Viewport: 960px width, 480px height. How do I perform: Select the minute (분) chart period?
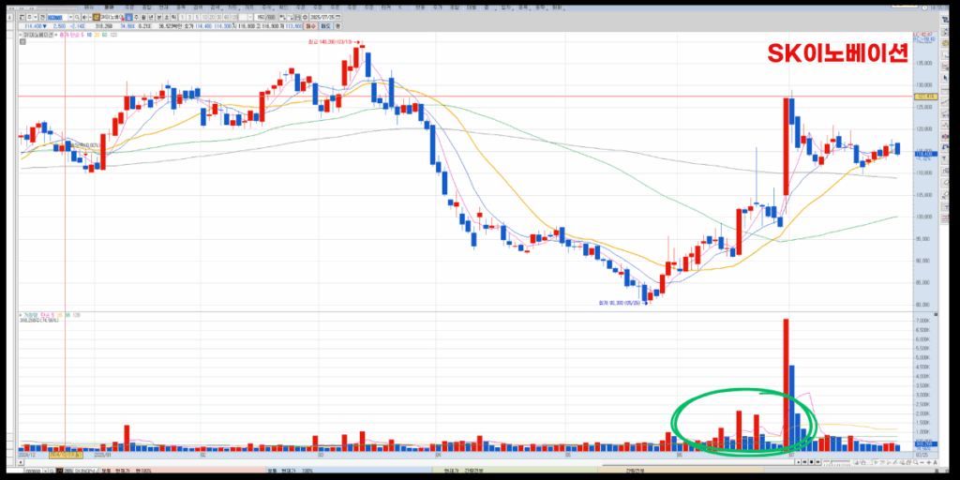[x=159, y=17]
